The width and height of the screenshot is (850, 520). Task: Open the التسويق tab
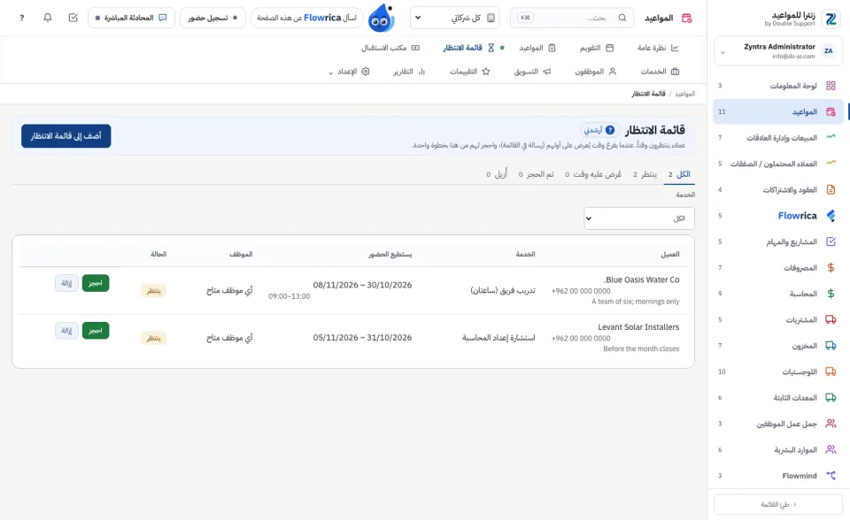click(x=532, y=72)
